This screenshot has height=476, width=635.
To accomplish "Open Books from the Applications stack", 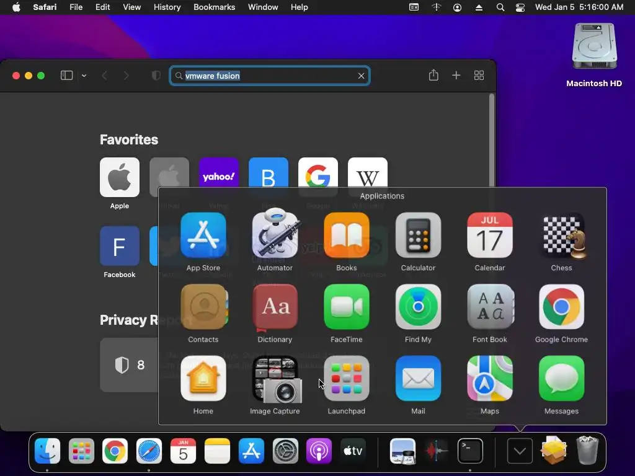I will point(347,235).
